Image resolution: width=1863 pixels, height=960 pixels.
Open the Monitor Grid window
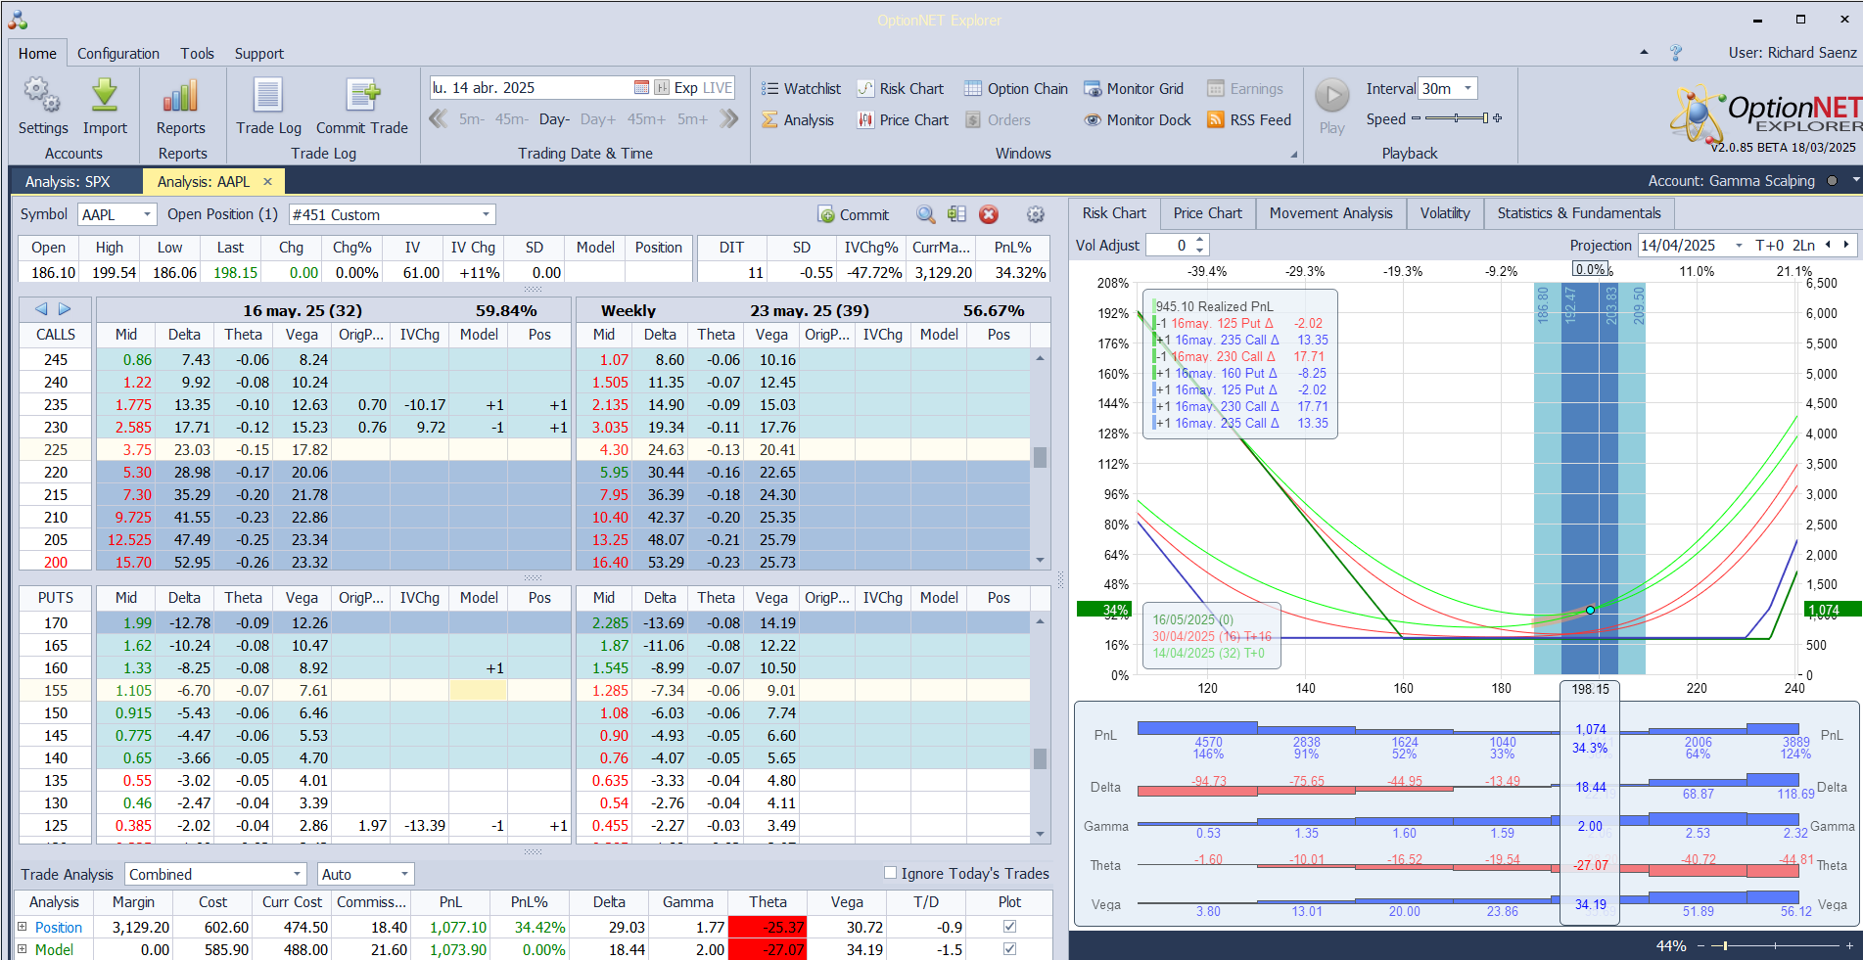click(1134, 88)
